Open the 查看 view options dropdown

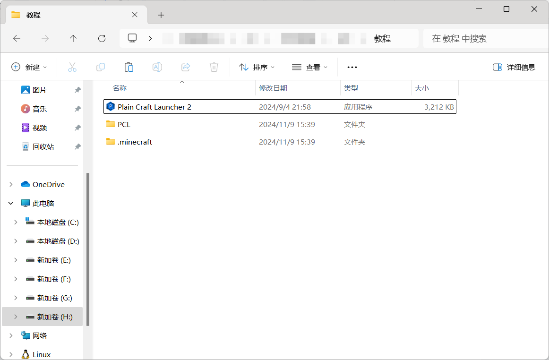[x=309, y=67]
